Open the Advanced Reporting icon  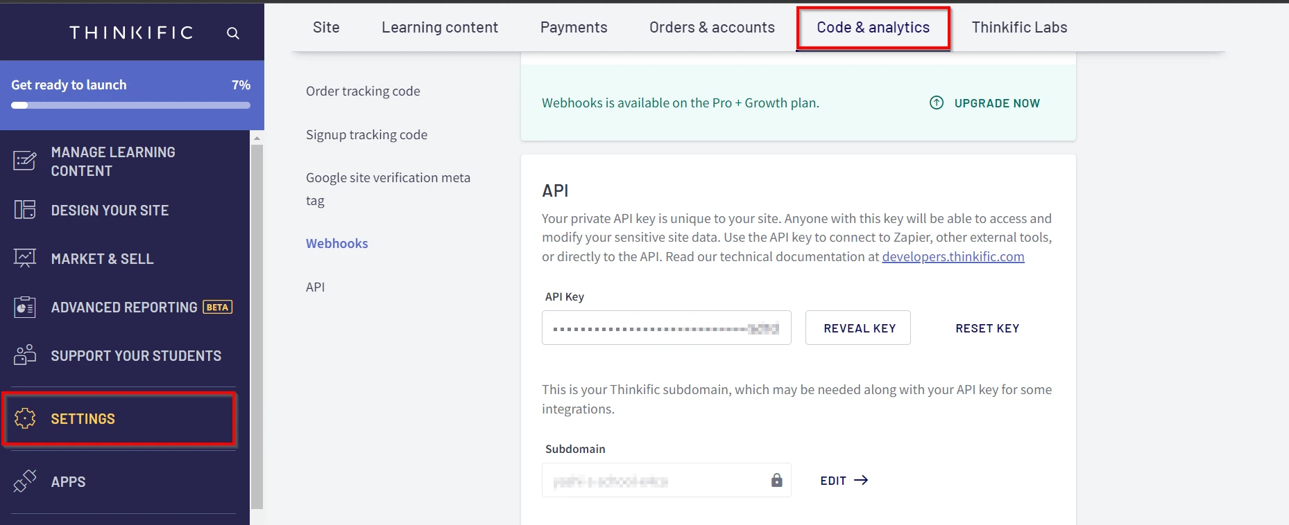click(25, 307)
